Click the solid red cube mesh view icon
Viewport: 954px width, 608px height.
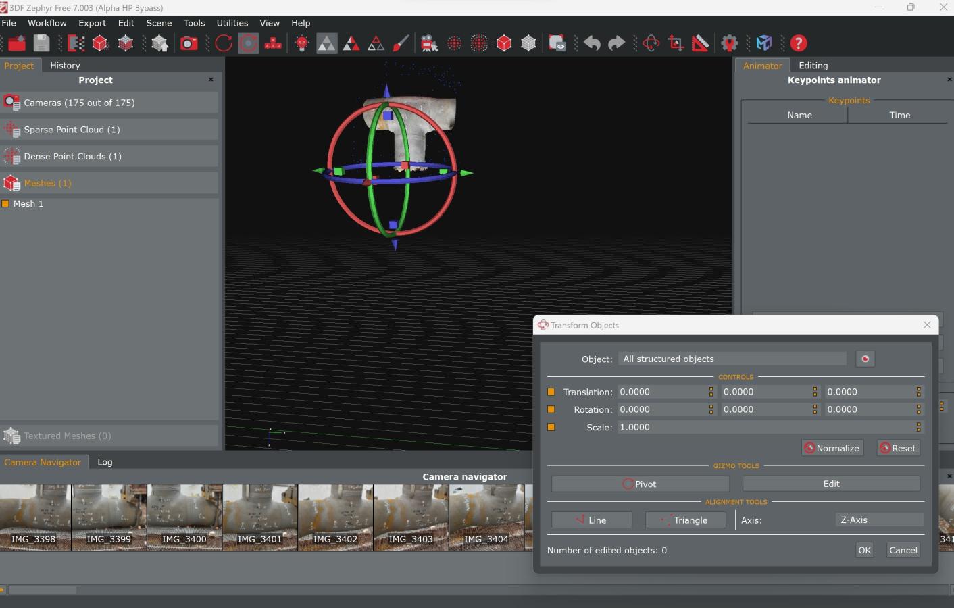coord(504,43)
